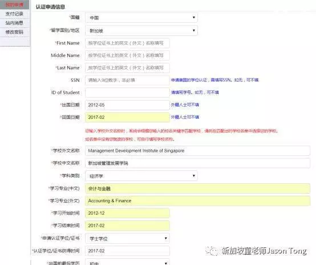This screenshot has height=265, width=316.
Task: Focus the 学校外文名称 school name field
Action: coord(197,151)
